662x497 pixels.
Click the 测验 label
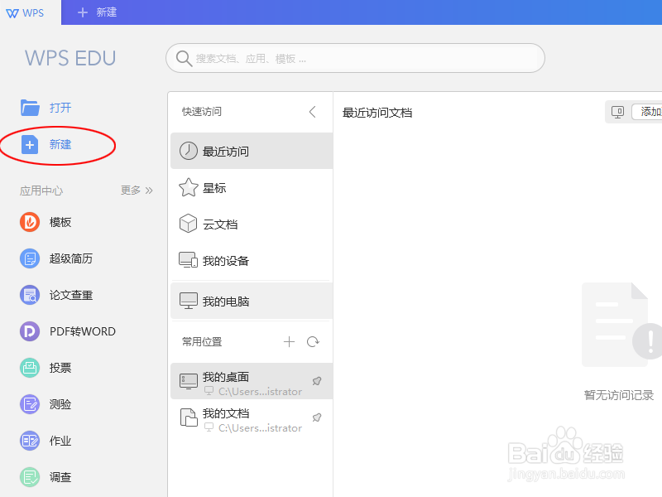(60, 404)
